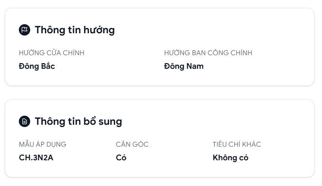The height and width of the screenshot is (186, 322).
Task: Click the "Thông tin hướng" heading
Action: pos(75,30)
